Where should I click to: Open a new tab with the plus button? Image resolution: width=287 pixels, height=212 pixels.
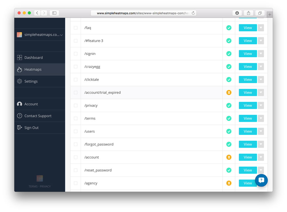269,15
